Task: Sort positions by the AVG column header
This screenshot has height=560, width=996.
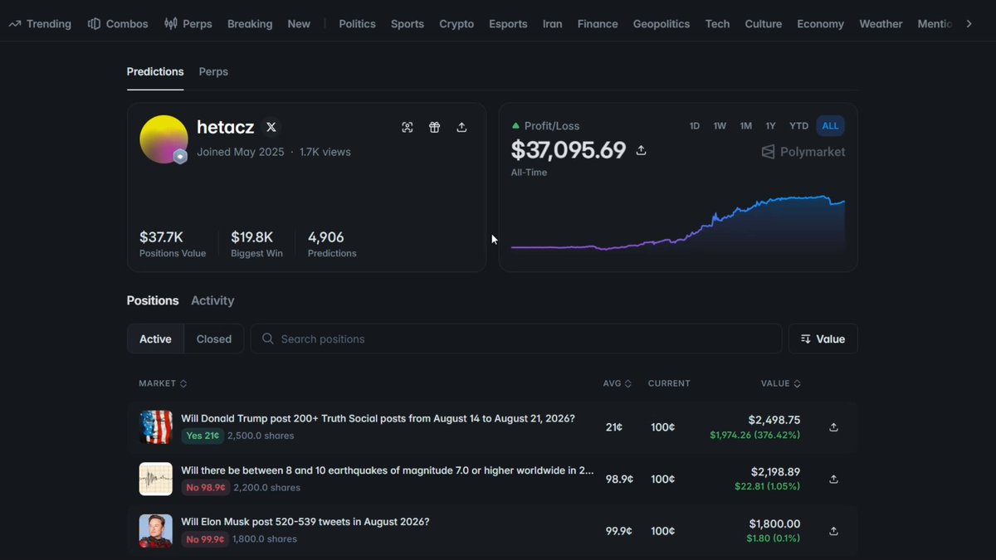Action: tap(618, 383)
